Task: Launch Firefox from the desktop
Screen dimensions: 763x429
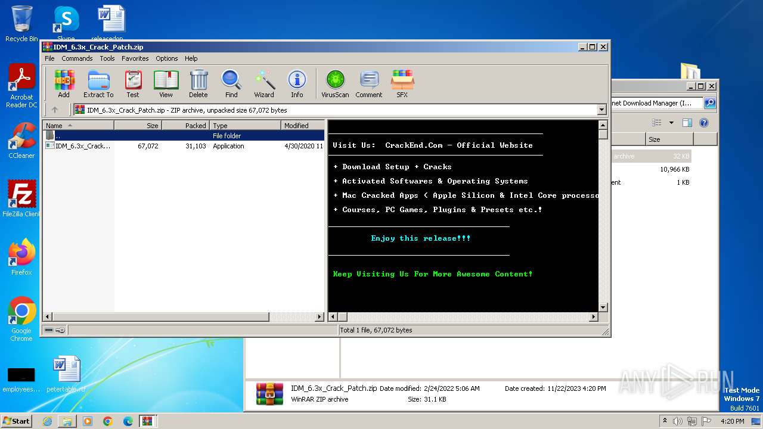Action: click(x=21, y=257)
